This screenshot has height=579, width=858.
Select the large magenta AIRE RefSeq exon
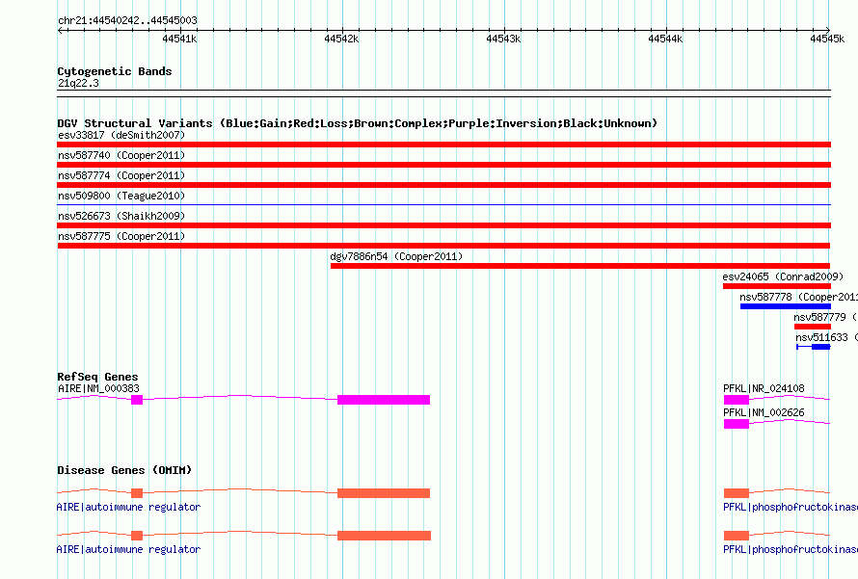pyautogui.click(x=384, y=400)
